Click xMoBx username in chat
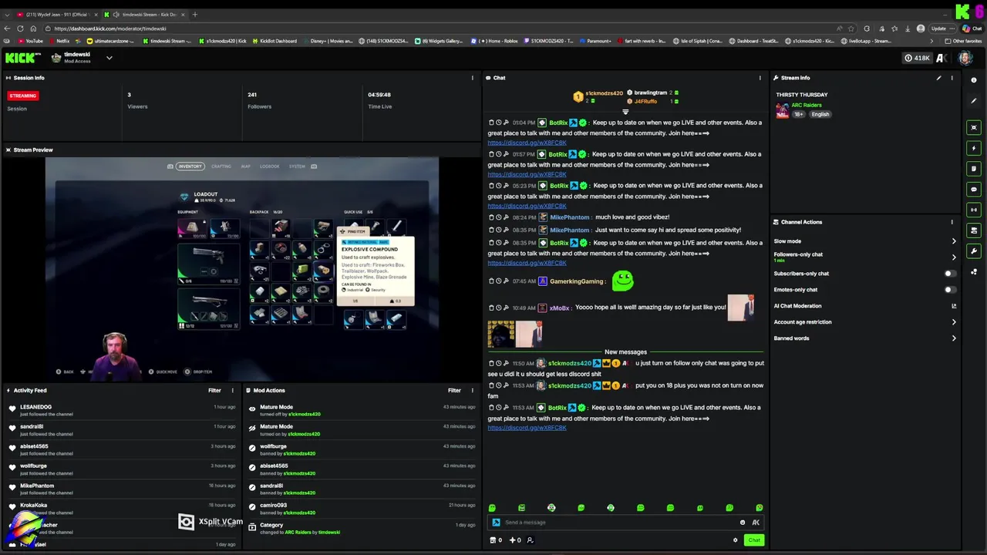The height and width of the screenshot is (555, 987). 559,308
